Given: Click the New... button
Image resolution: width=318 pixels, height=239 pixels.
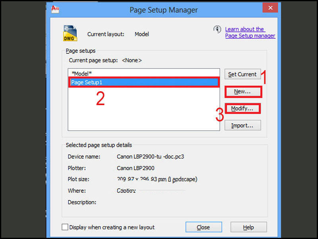Looking at the screenshot, I should pyautogui.click(x=243, y=92).
